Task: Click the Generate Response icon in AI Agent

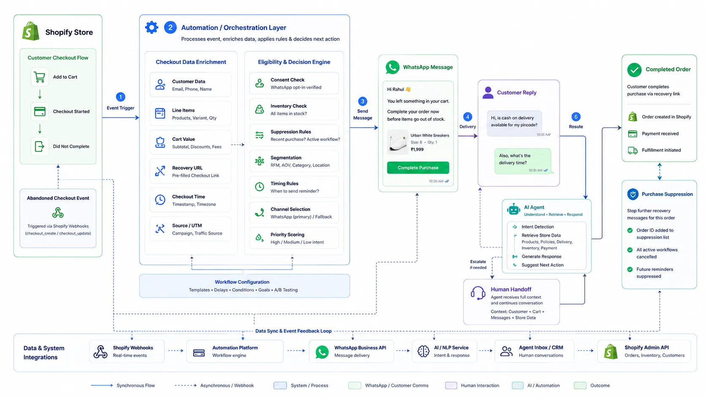Action: (515, 257)
